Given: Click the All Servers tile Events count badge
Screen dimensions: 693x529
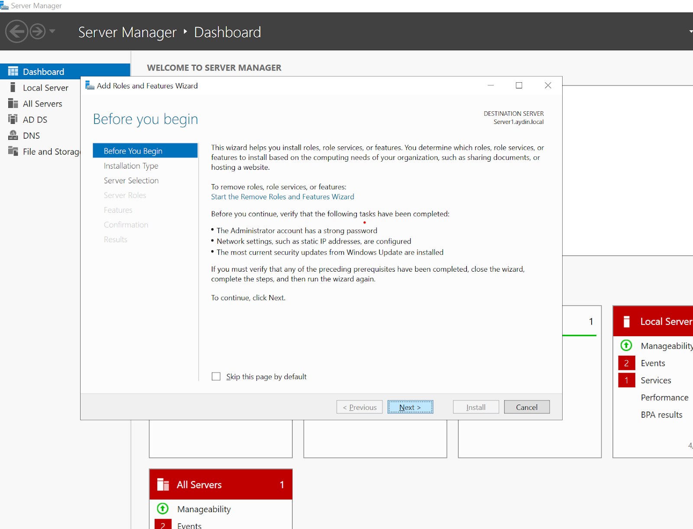Looking at the screenshot, I should (163, 524).
